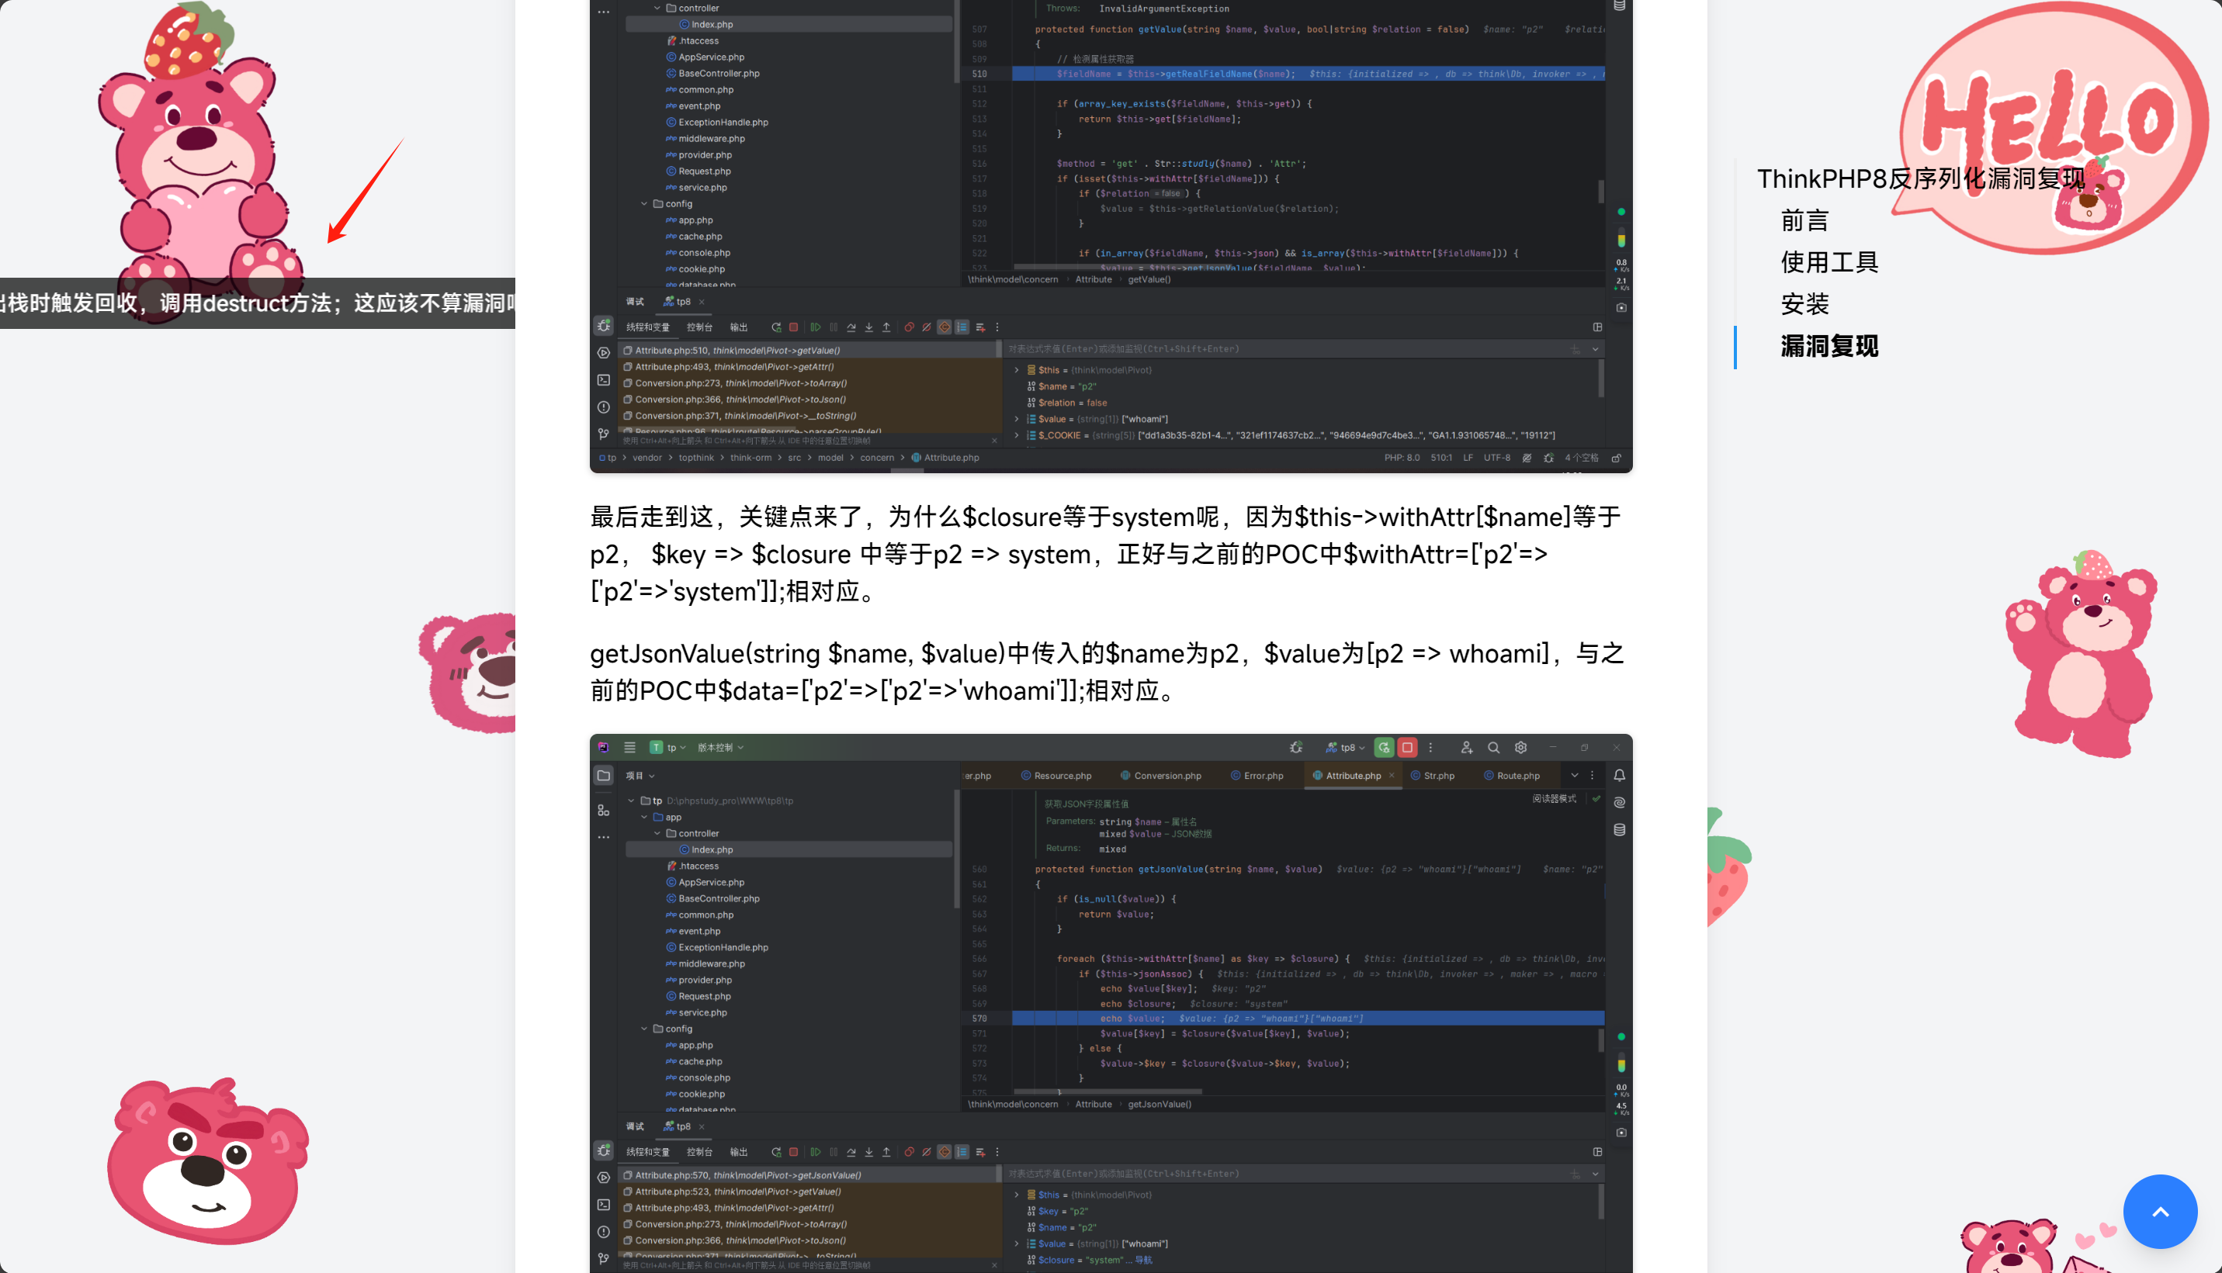Click the blue back-to-top round button

point(2159,1212)
